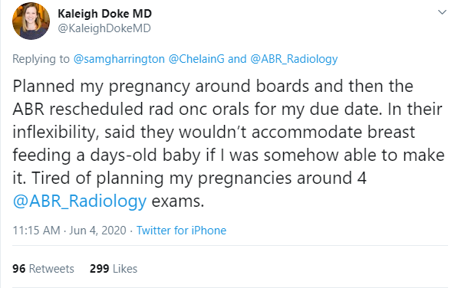Click the Jun 4, 2020 date
This screenshot has height=288, width=458.
(x=98, y=231)
